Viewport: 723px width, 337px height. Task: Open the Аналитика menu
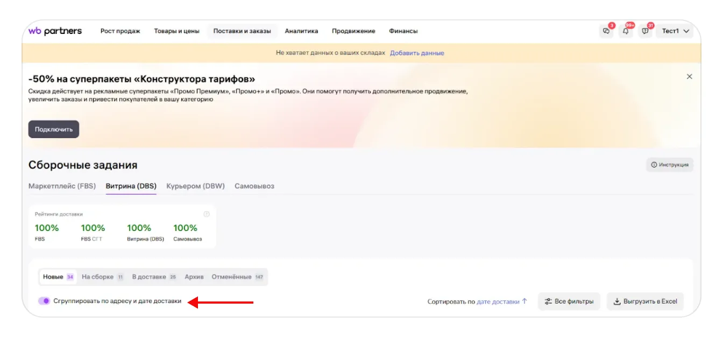point(301,31)
